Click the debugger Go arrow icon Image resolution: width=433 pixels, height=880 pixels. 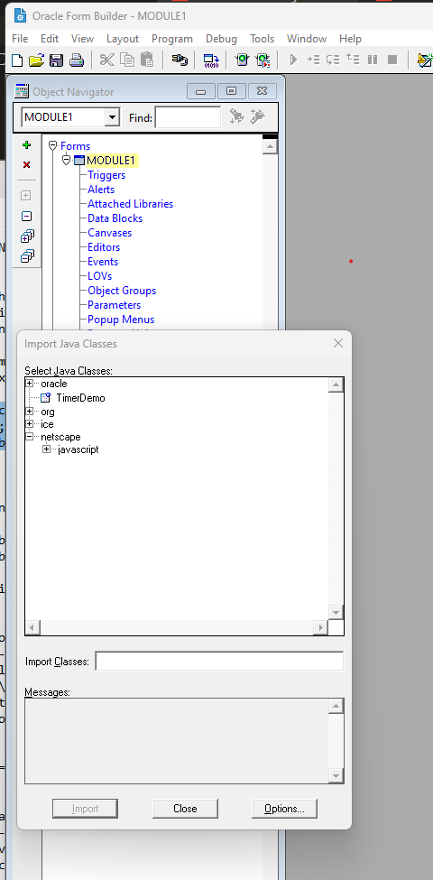[x=293, y=60]
